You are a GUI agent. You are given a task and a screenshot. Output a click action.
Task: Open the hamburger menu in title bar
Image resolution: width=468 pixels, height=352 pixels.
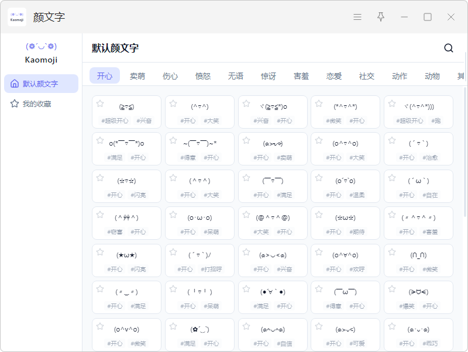(x=357, y=17)
